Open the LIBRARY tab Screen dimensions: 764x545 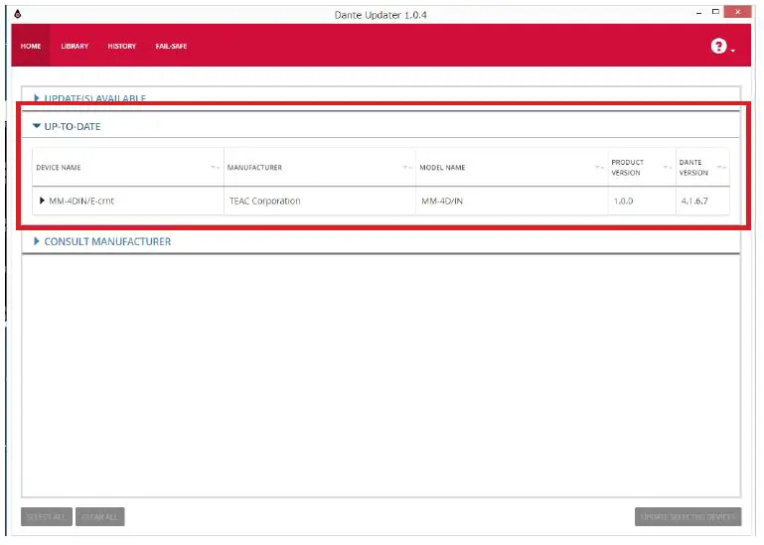(75, 46)
